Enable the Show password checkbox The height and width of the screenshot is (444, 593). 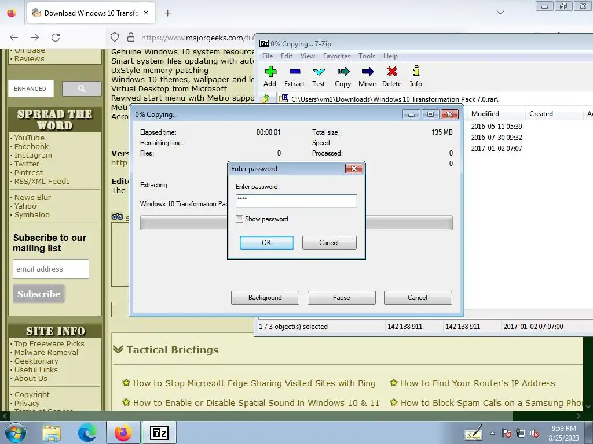[239, 219]
